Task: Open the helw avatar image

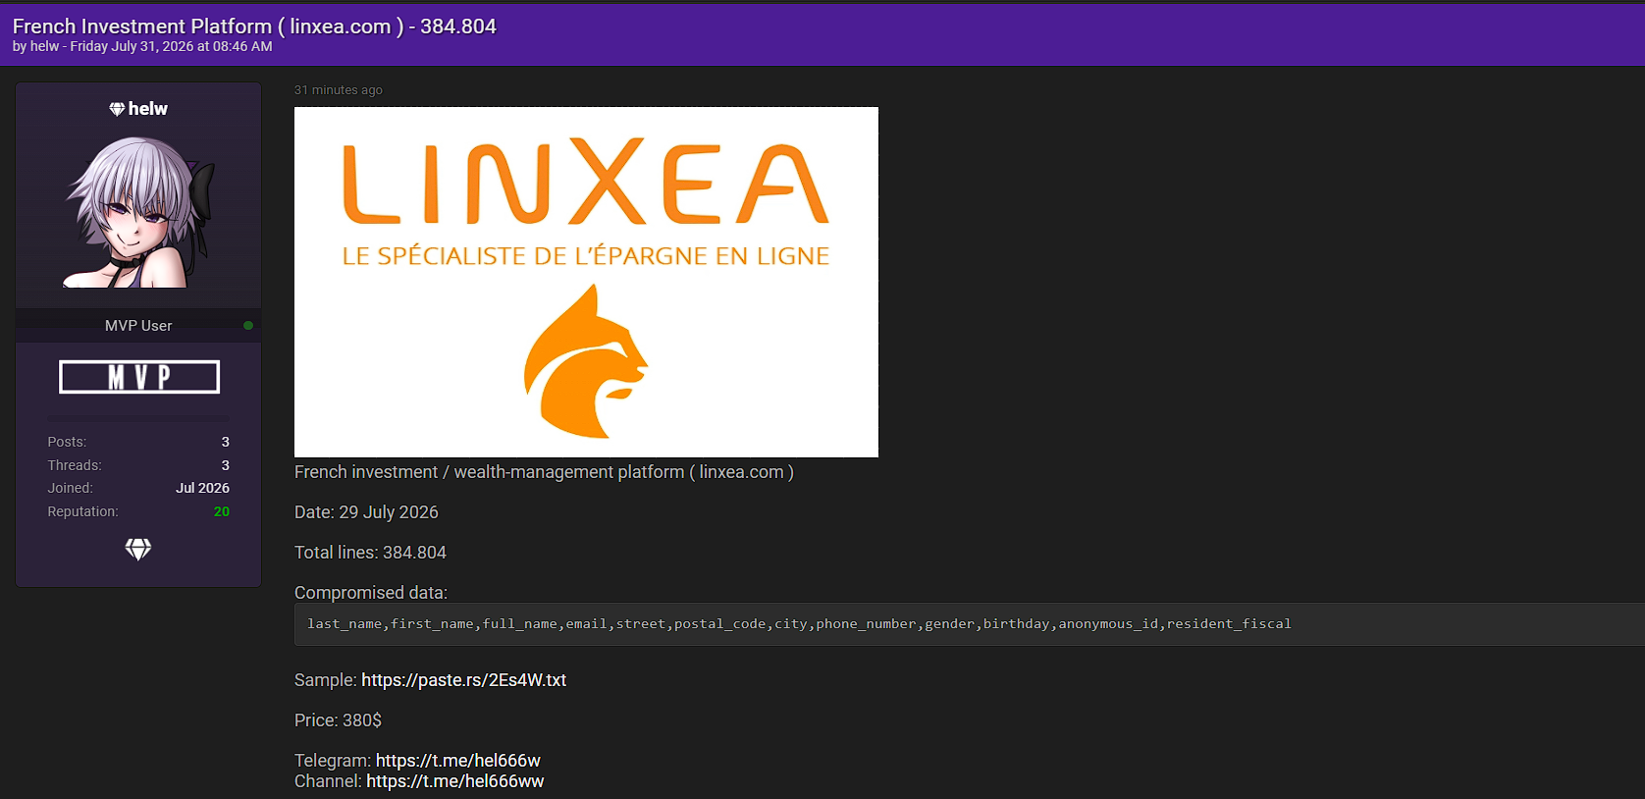Action: point(138,212)
